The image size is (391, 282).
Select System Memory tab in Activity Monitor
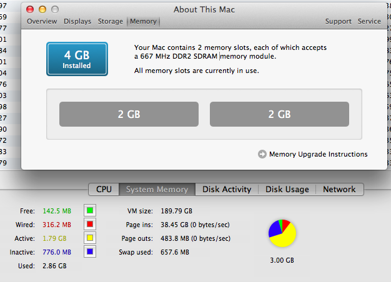point(157,189)
